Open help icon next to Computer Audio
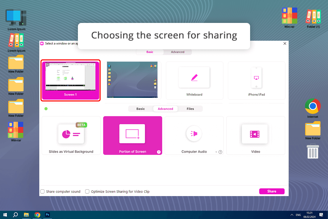This screenshot has height=219, width=328. click(220, 152)
